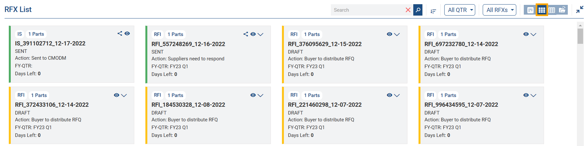Collapse the RFX List panel

coord(580,10)
